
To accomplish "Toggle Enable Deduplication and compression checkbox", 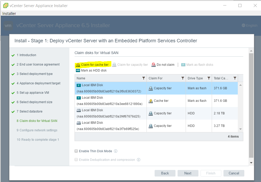I will (x=76, y=160).
